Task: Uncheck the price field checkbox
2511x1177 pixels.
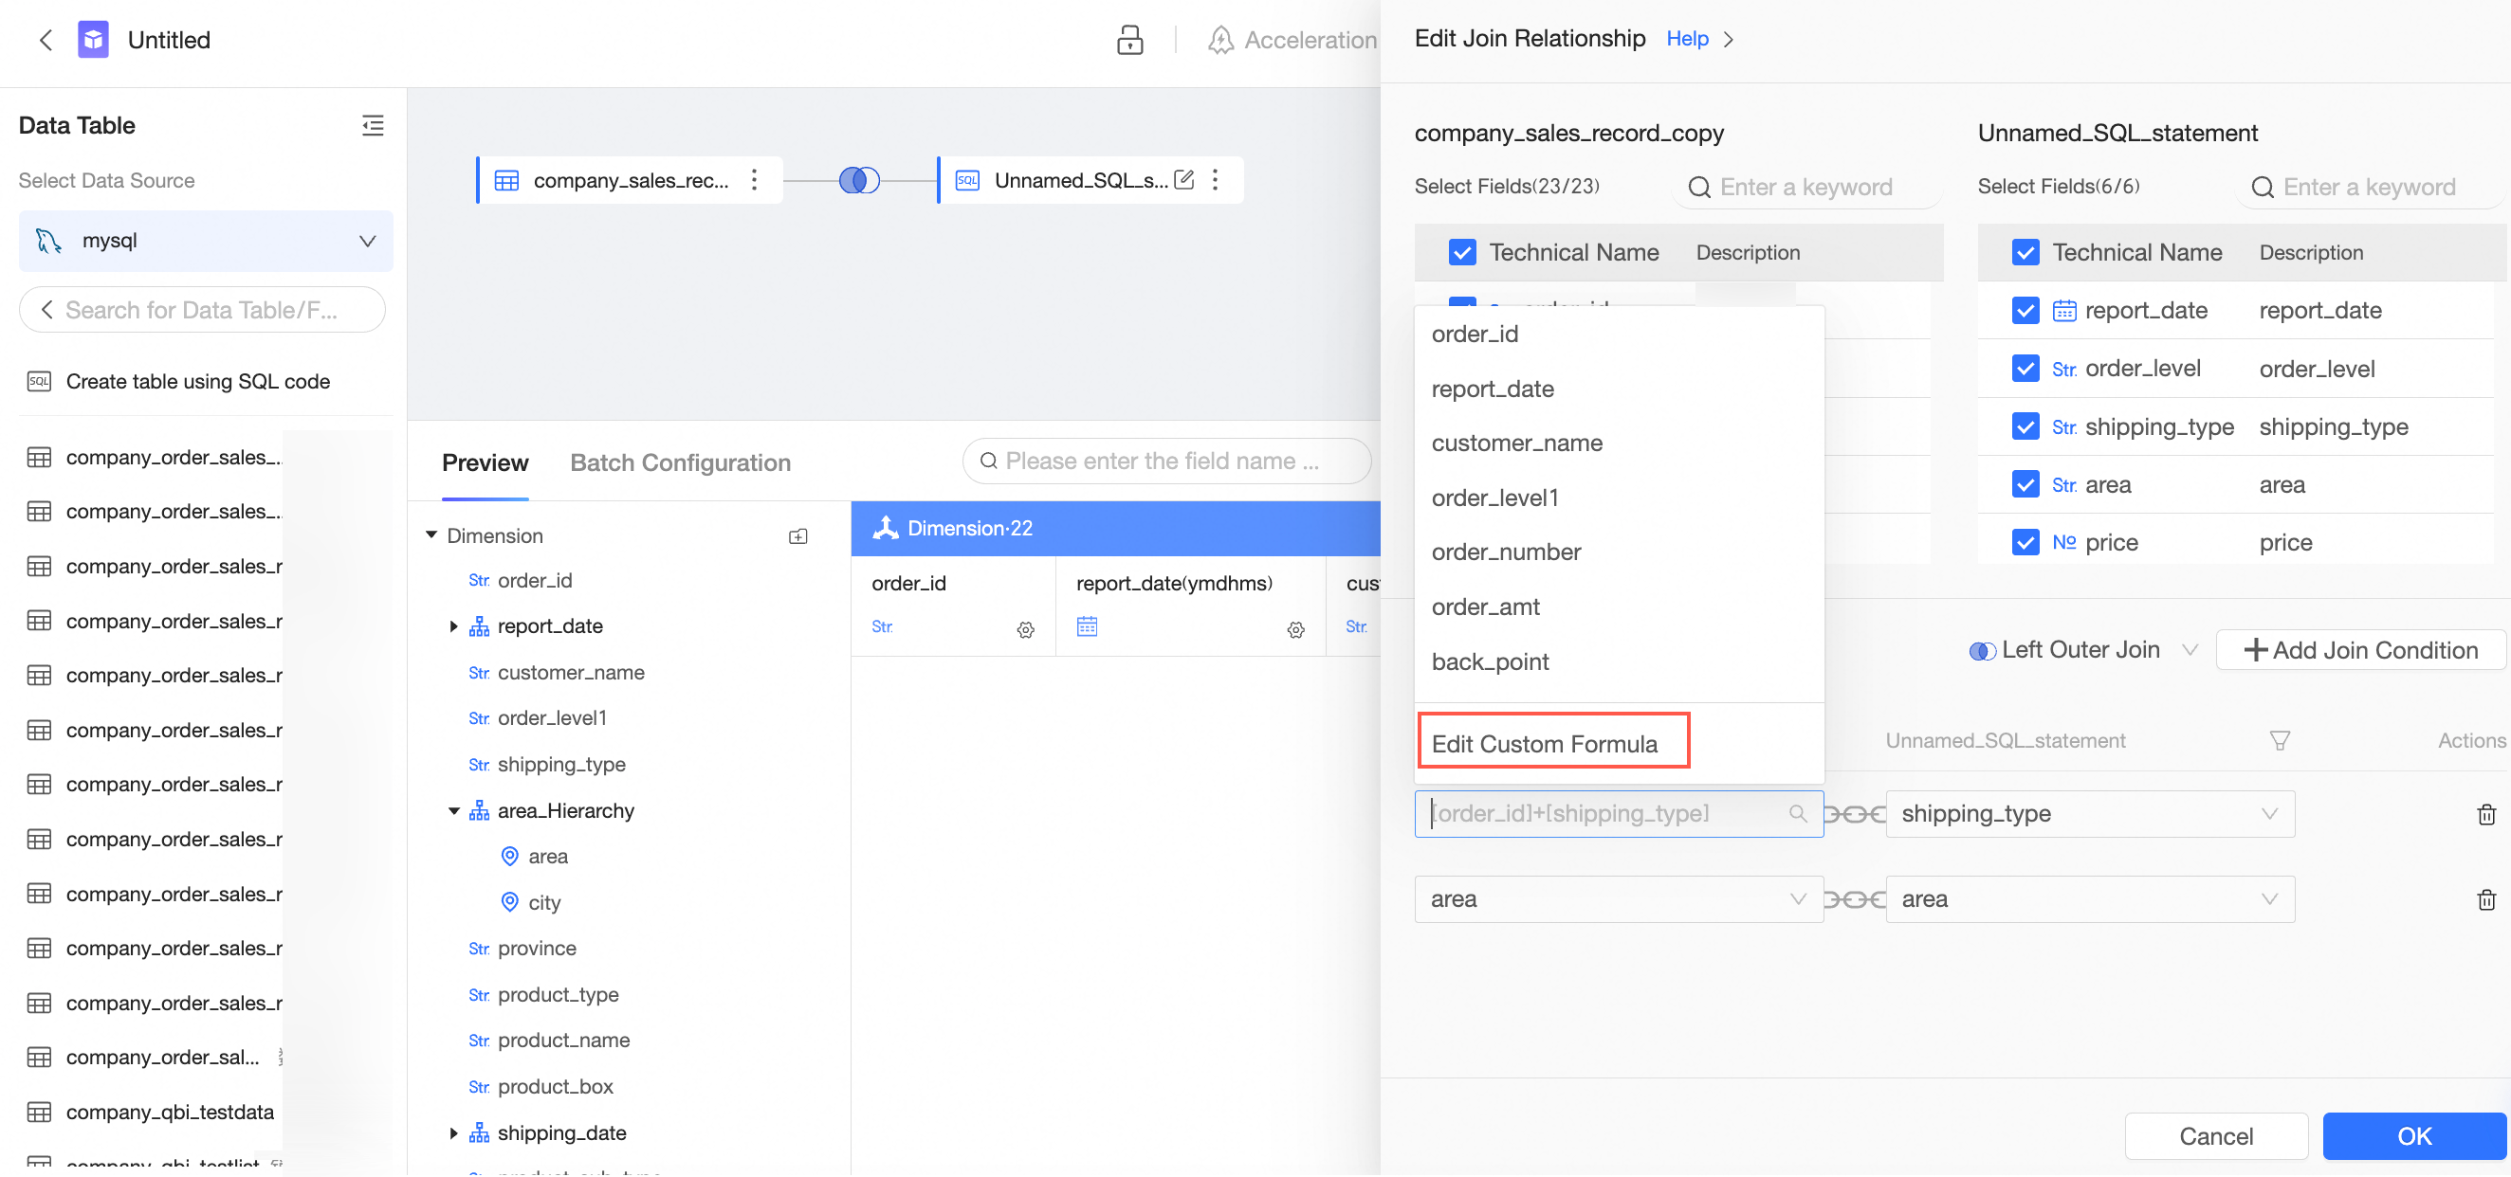Action: click(2025, 543)
